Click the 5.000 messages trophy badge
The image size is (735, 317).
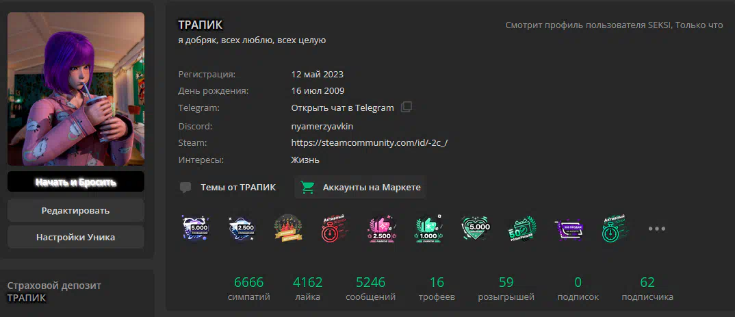point(195,229)
